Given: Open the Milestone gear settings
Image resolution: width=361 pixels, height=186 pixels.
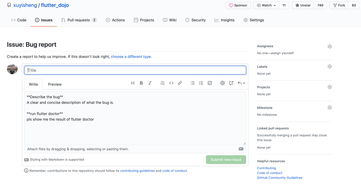Looking at the screenshot, I should (x=330, y=108).
